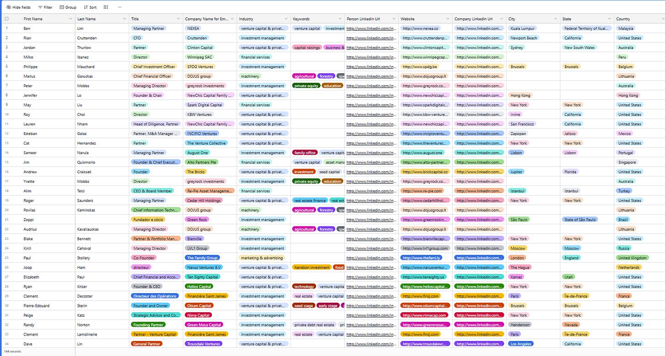Click the http://www.nexea.co website tag
The width and height of the screenshot is (665, 356).
pos(420,28)
